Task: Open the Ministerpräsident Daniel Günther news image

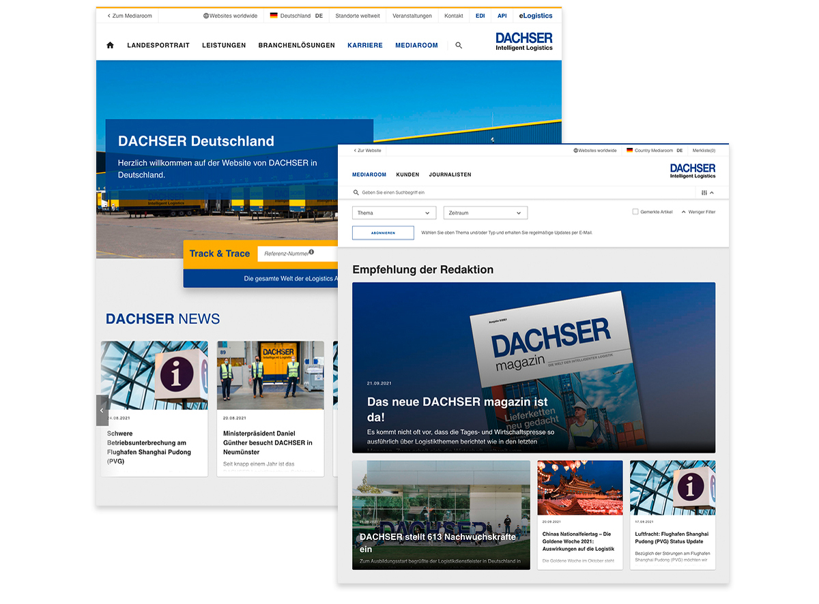Action: [270, 375]
